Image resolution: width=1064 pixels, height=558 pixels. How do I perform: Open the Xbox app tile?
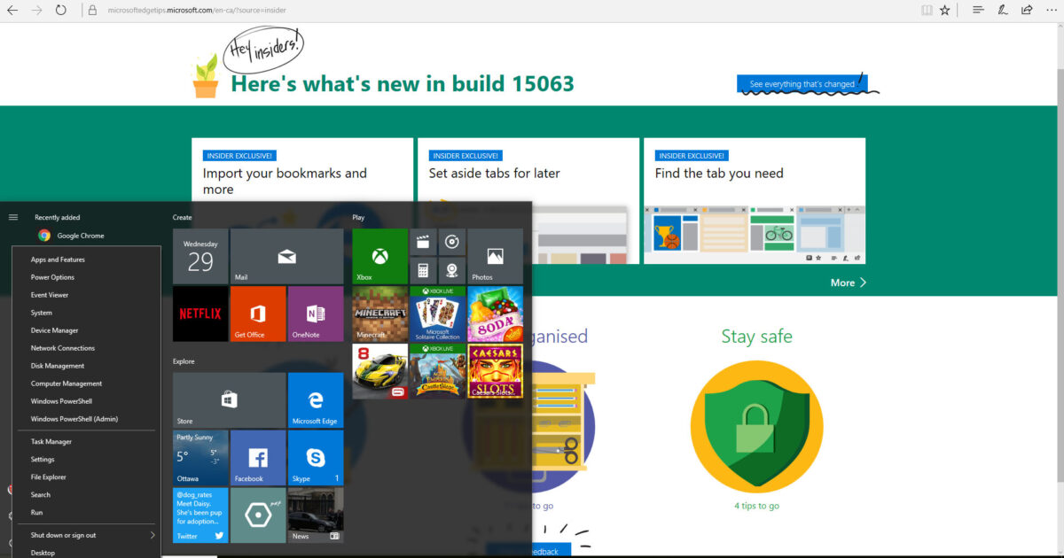(379, 256)
